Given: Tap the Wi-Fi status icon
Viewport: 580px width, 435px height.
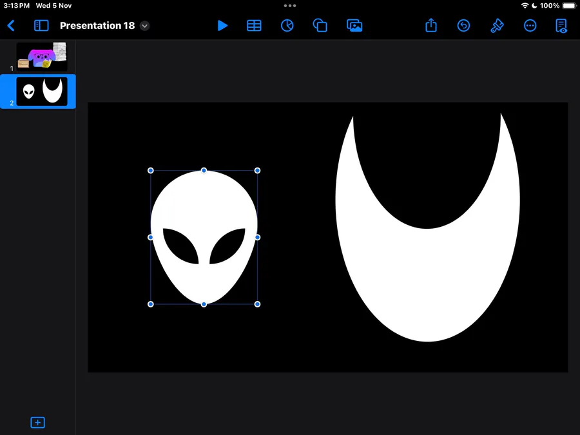Looking at the screenshot, I should tap(525, 6).
